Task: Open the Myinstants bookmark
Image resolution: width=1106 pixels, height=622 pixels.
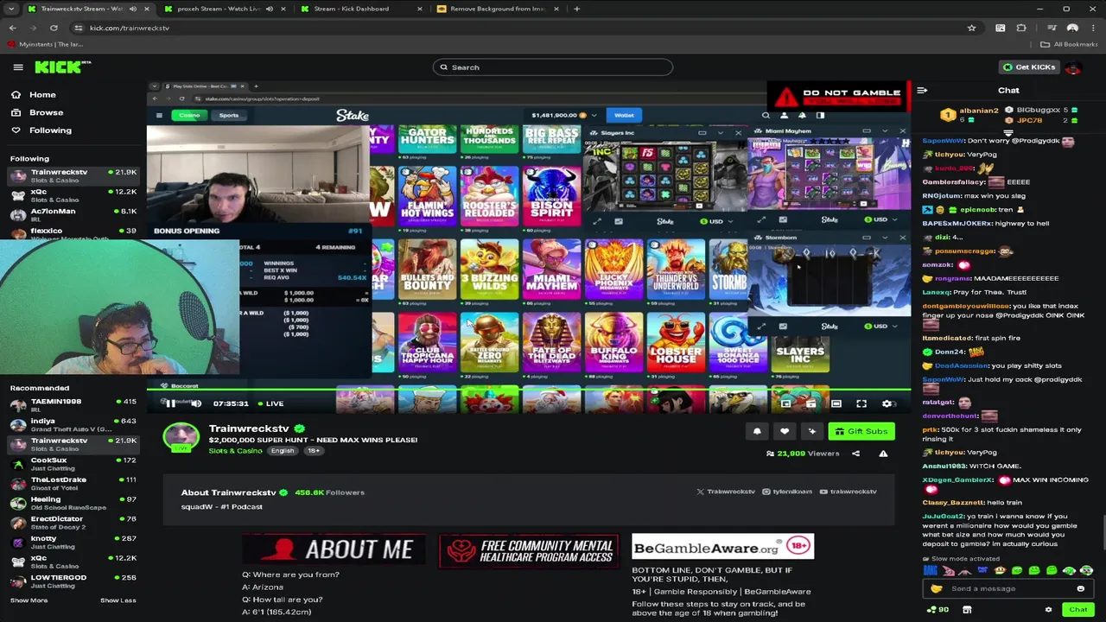Action: [47, 44]
